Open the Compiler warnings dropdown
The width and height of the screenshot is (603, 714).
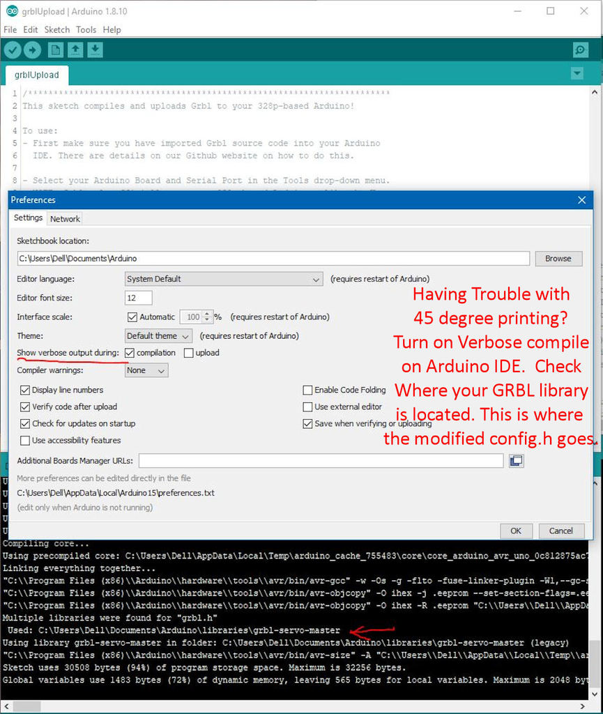146,371
